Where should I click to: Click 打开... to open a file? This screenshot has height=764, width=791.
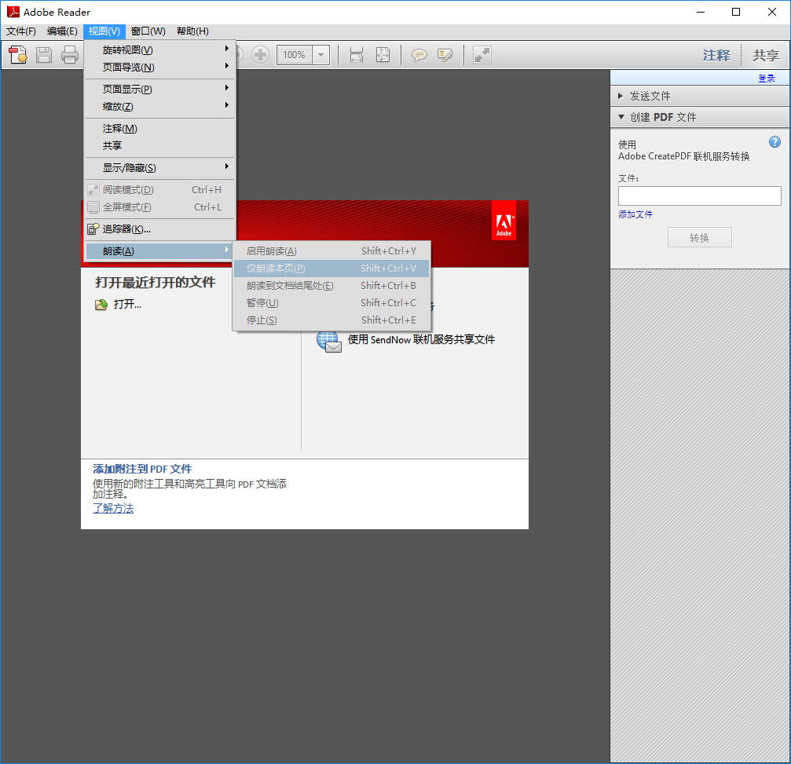[127, 304]
